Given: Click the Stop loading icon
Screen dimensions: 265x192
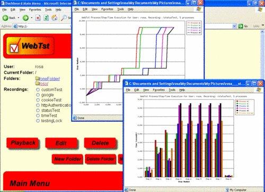Looking at the screenshot, I should tap(38, 17).
